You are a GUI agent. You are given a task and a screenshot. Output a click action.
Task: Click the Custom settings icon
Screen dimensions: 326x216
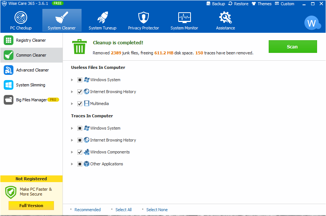click(x=277, y=3)
